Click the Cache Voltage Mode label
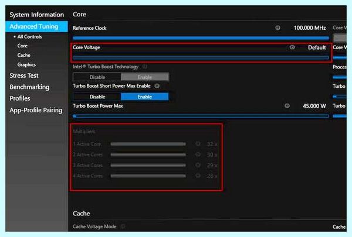This screenshot has height=237, width=352. [94, 226]
